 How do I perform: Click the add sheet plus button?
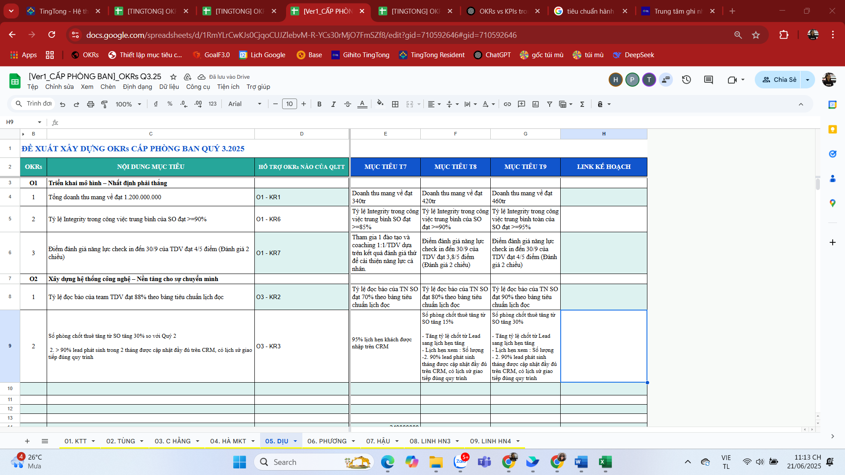coord(27,441)
